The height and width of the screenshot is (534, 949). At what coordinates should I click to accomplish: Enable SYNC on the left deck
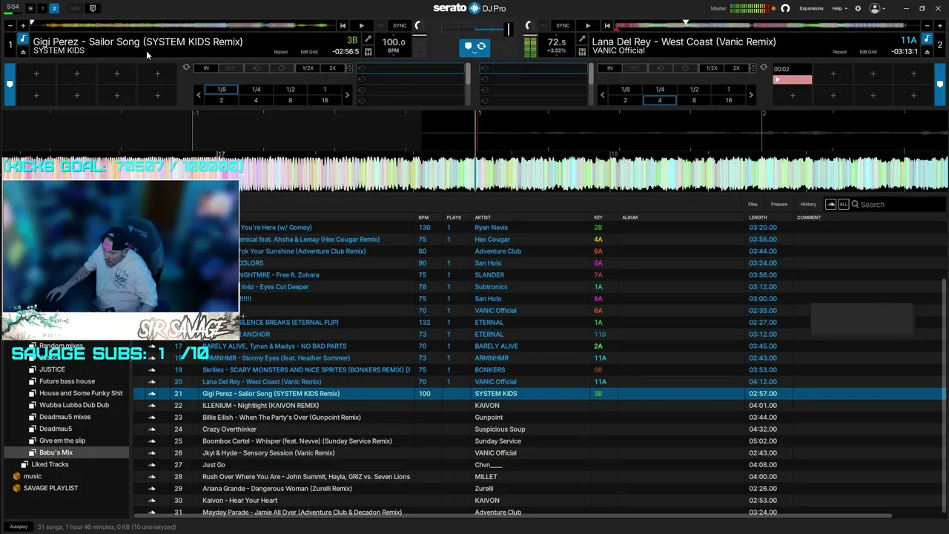[x=400, y=26]
